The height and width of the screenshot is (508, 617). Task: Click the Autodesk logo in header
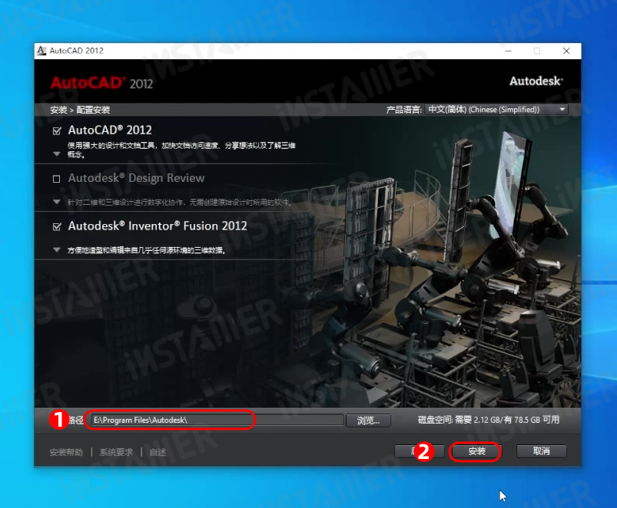(x=536, y=81)
